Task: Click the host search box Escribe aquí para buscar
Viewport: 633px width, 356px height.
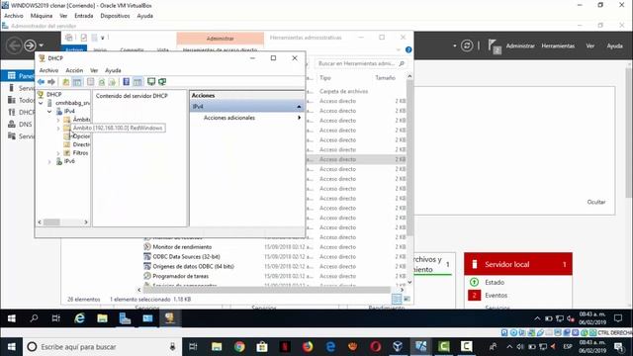Action: 103,347
